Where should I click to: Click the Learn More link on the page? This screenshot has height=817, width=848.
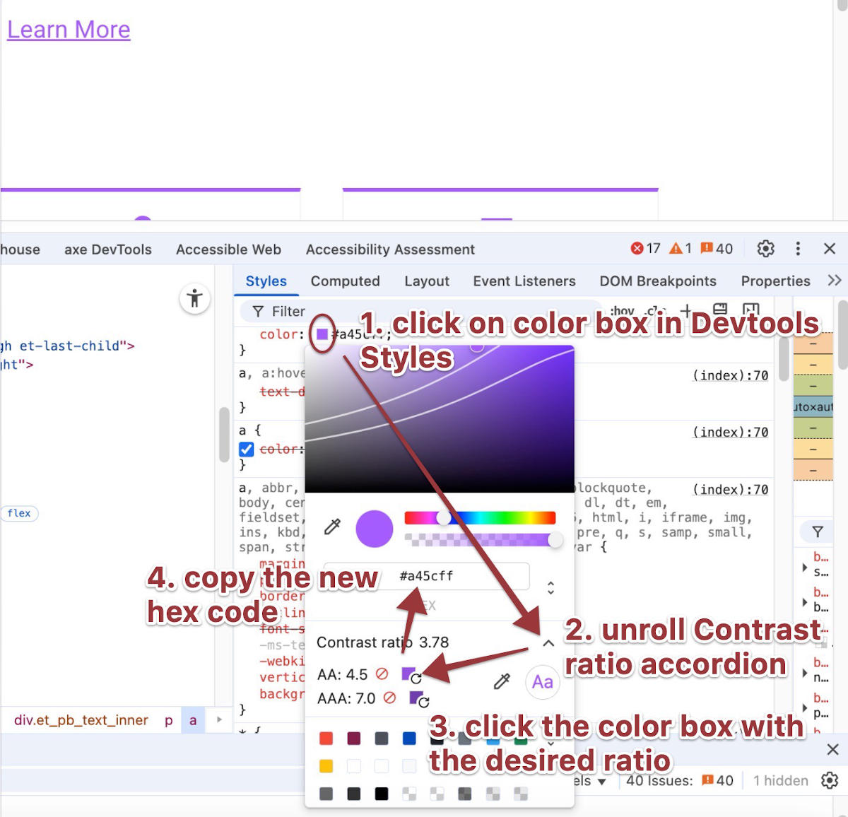point(69,30)
